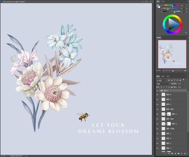The image size is (189, 157).
Task: Switch to the 色板 (Swatches) tab
Action: 163,1
